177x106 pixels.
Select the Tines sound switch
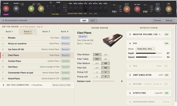pos(70,8)
